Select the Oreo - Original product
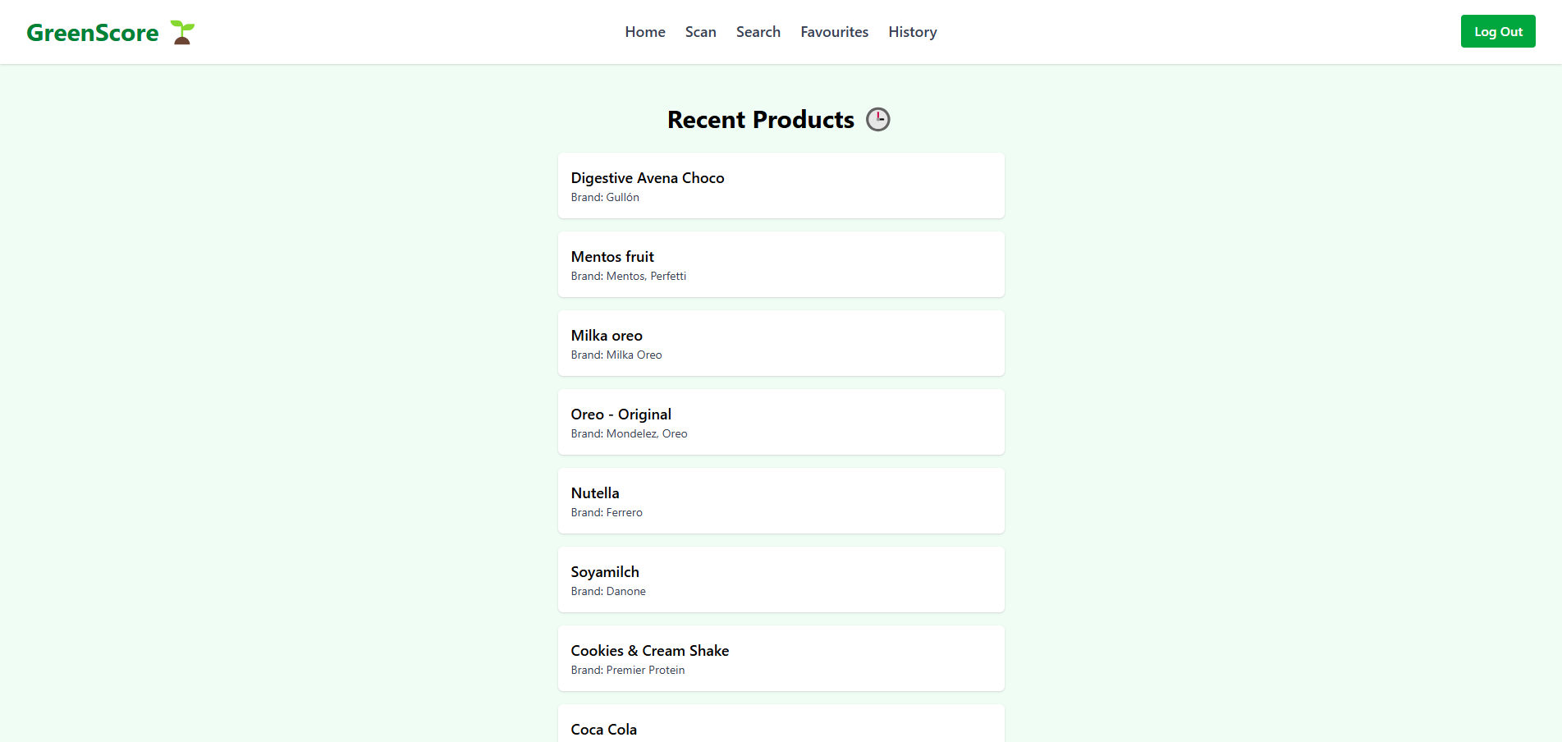This screenshot has height=742, width=1562. click(x=781, y=422)
